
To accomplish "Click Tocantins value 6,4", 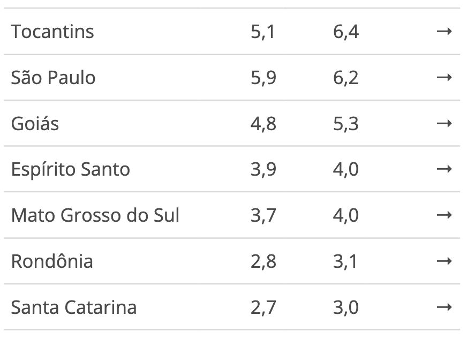I will 346,32.
